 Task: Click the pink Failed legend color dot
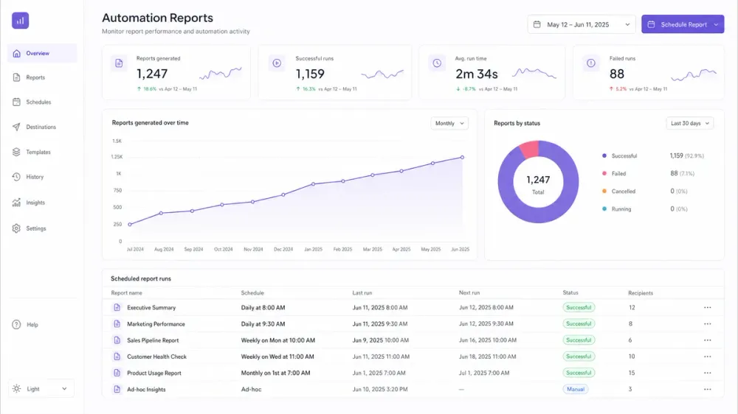tap(604, 173)
